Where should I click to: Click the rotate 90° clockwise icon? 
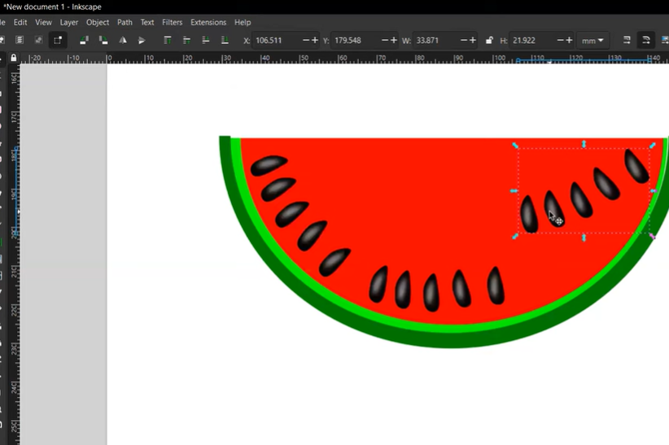[103, 40]
